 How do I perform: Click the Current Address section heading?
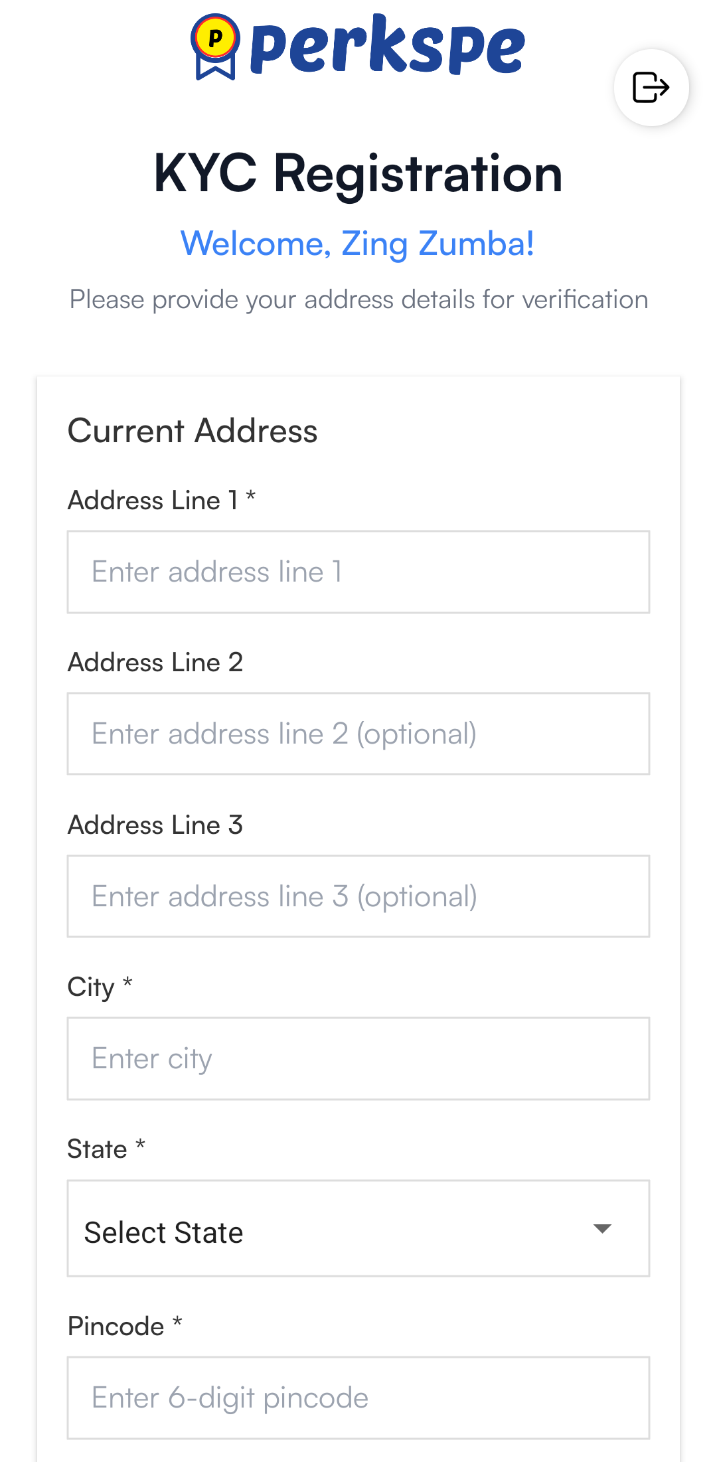(x=193, y=431)
